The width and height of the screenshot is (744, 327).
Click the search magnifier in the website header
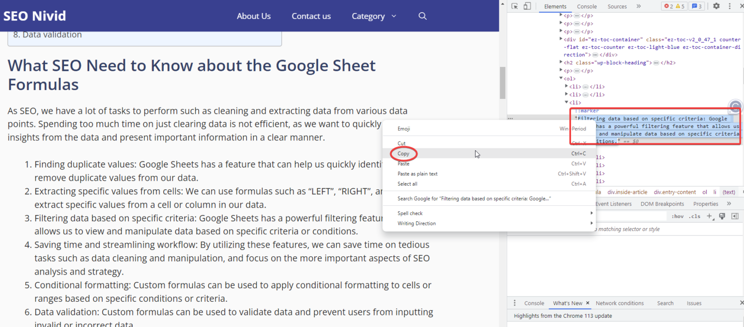click(422, 16)
